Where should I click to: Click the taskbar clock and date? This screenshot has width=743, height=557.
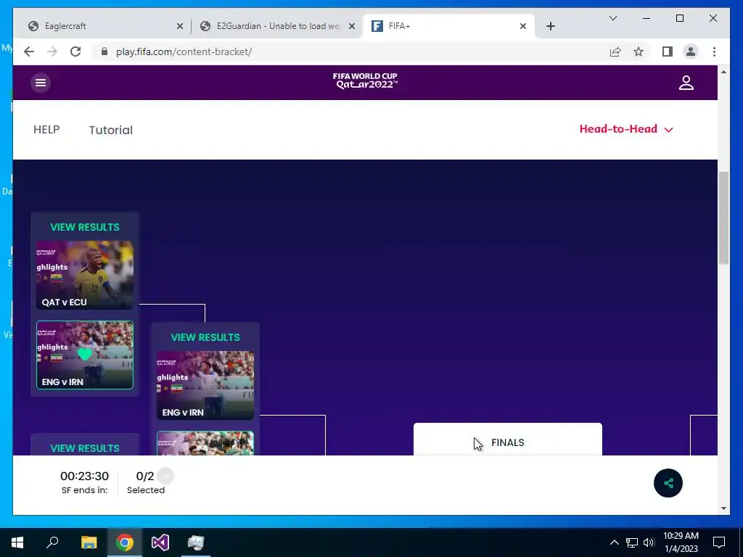(681, 542)
